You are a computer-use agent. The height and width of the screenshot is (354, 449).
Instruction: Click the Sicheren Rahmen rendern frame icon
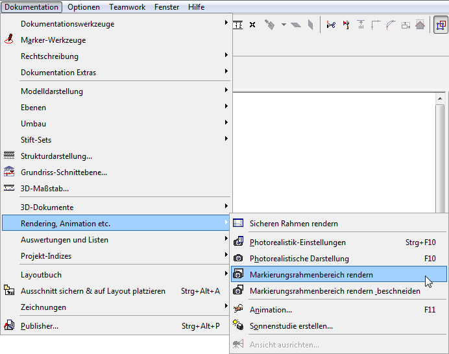238,223
